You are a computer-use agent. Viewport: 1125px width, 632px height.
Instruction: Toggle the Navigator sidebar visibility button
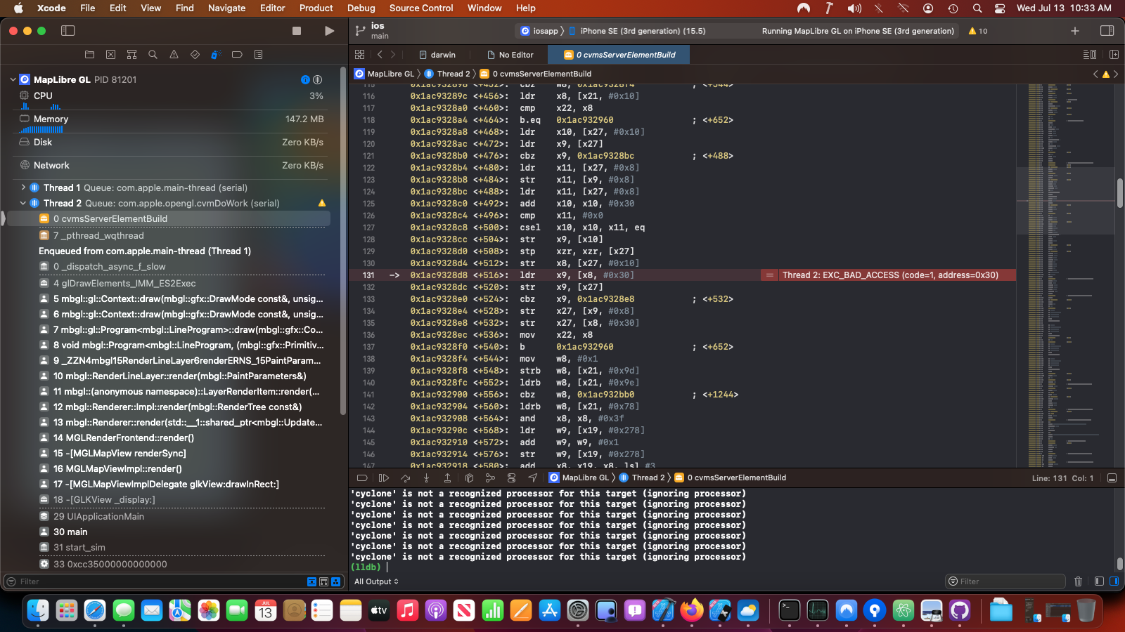pyautogui.click(x=68, y=31)
